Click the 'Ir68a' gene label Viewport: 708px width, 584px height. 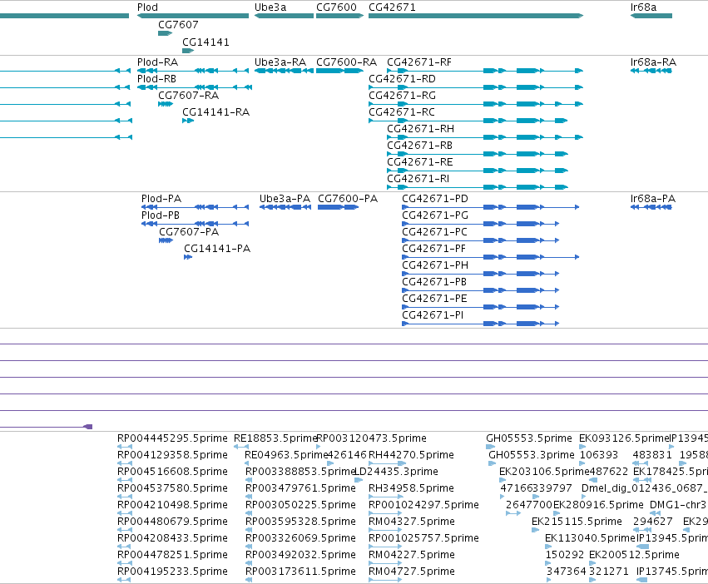pyautogui.click(x=643, y=7)
